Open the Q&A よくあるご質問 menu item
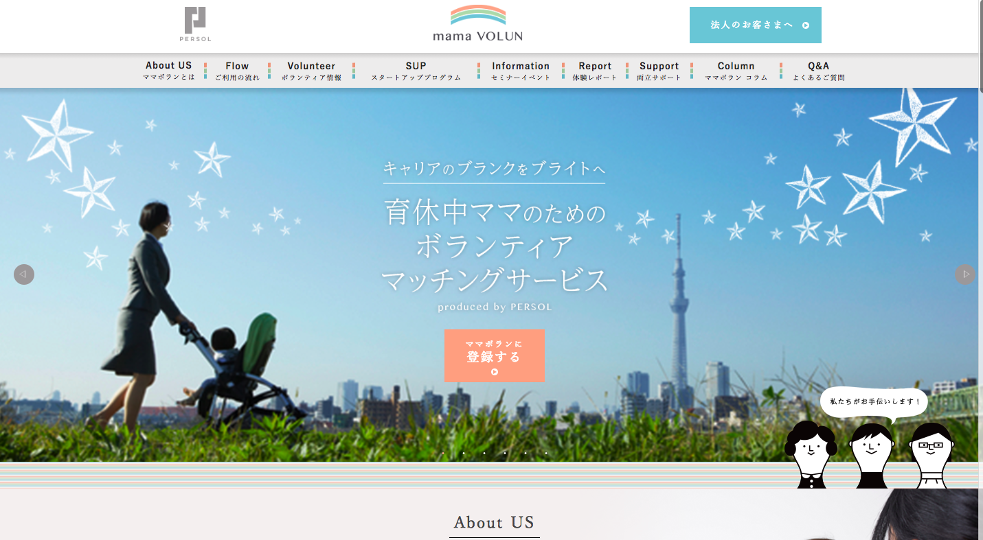 pyautogui.click(x=819, y=71)
